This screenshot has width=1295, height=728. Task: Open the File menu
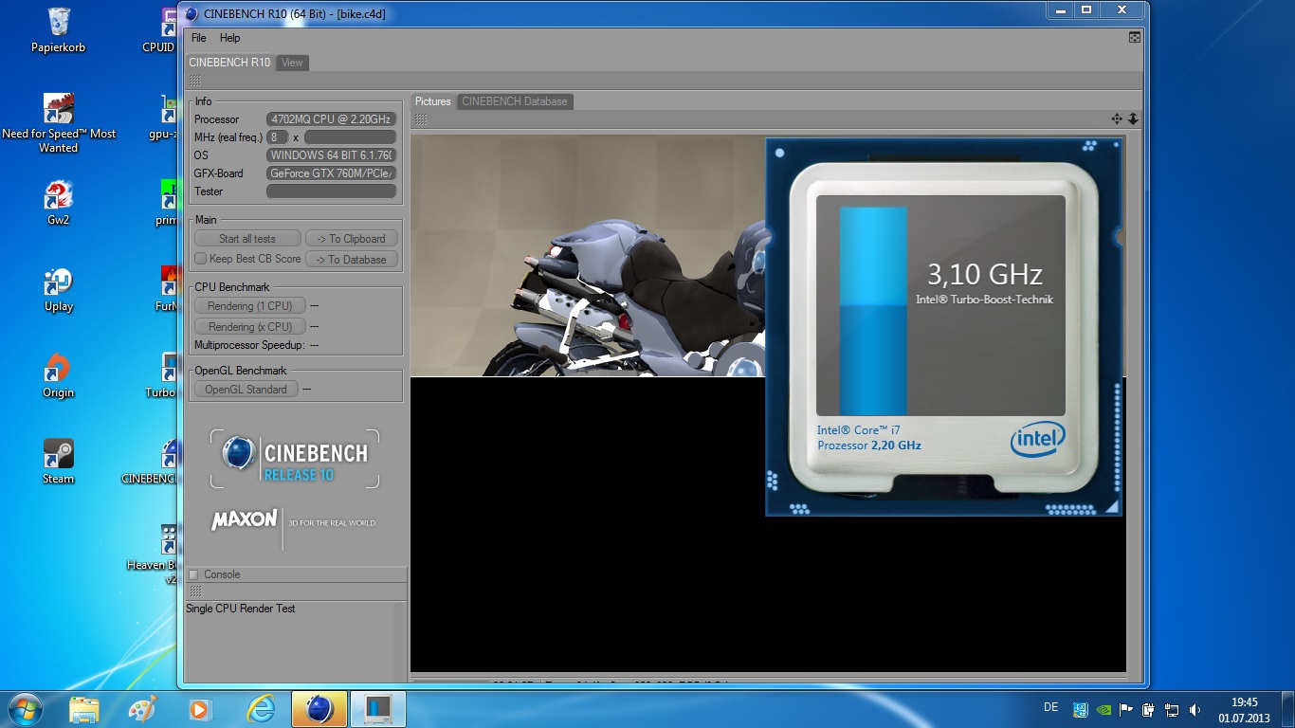point(198,38)
